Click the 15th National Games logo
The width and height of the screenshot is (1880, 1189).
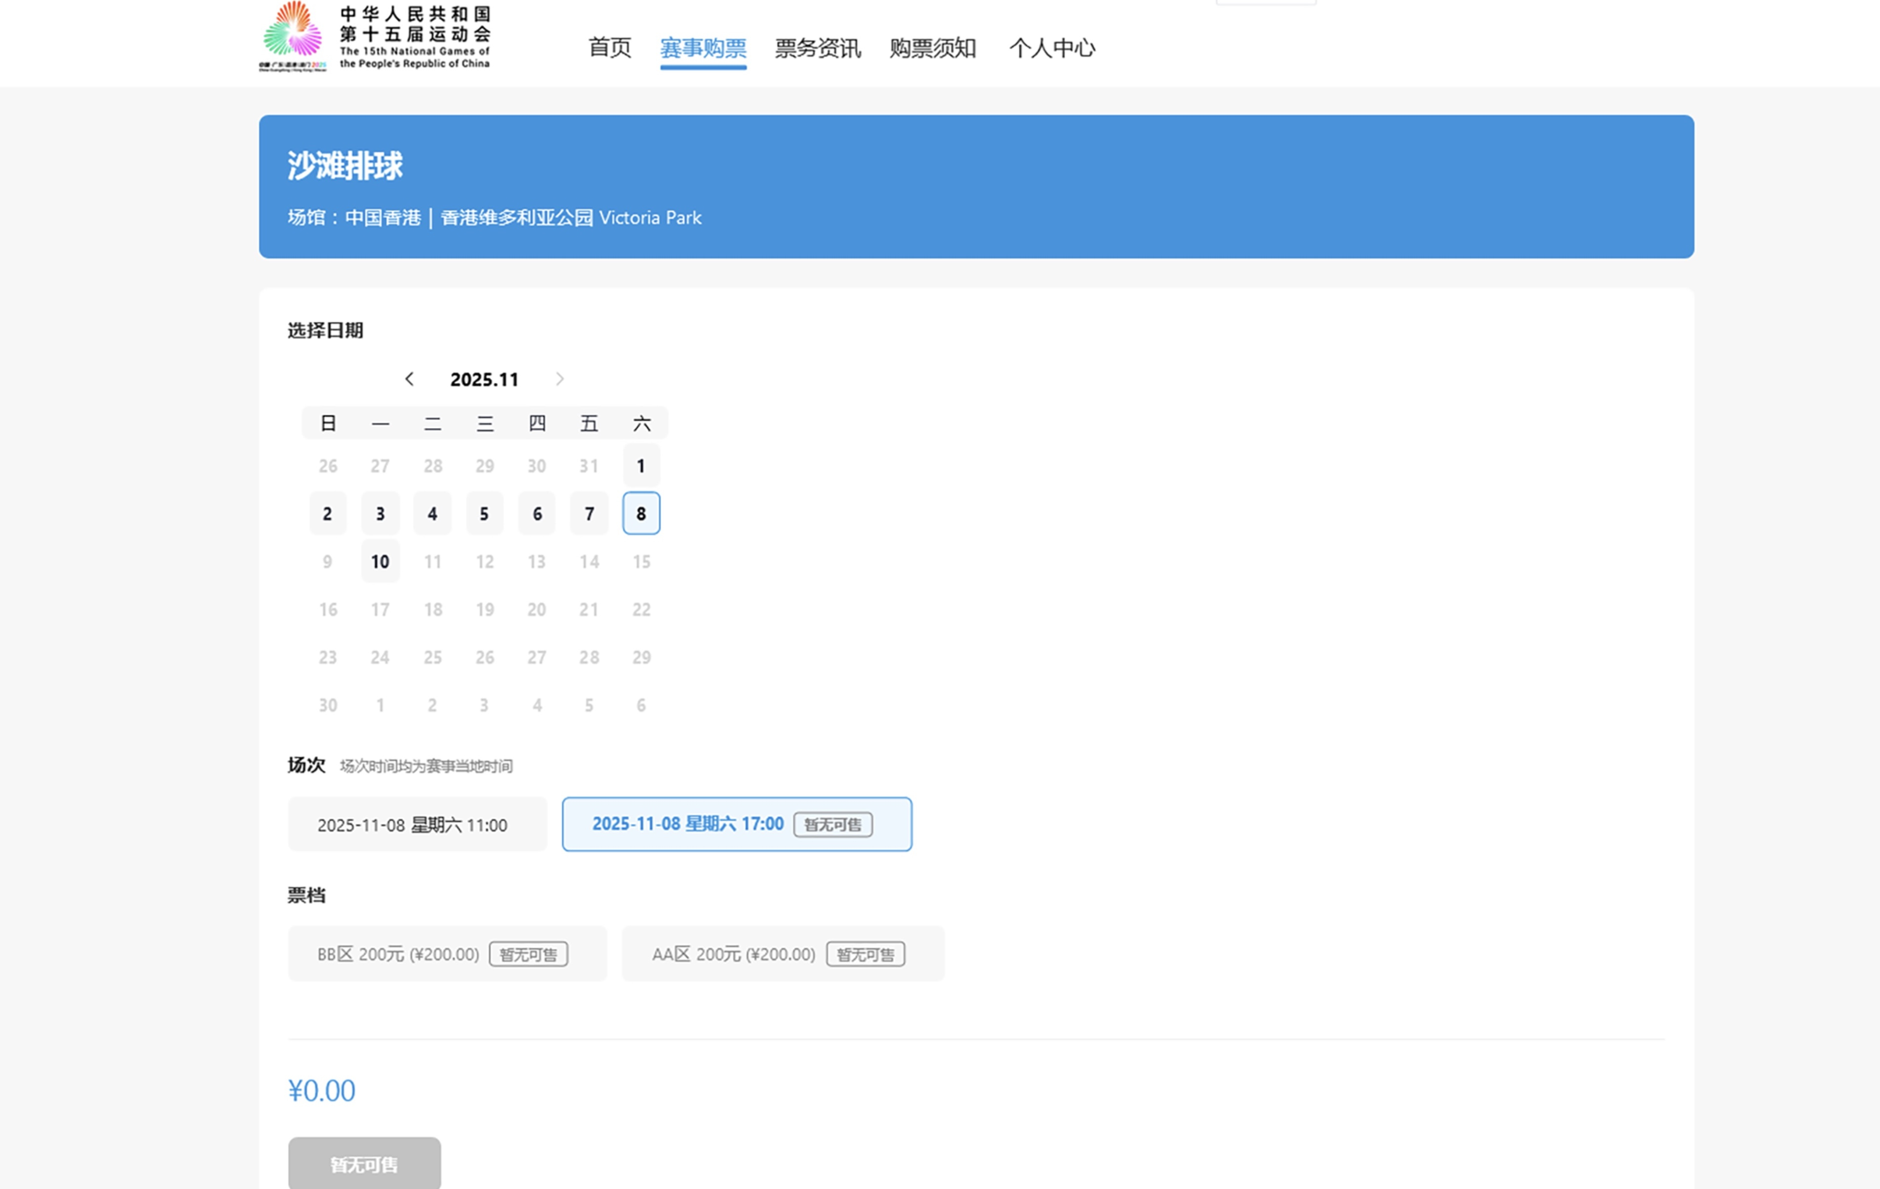pyautogui.click(x=375, y=37)
